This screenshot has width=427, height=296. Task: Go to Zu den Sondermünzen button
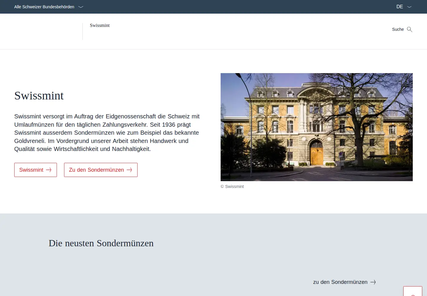tap(101, 170)
